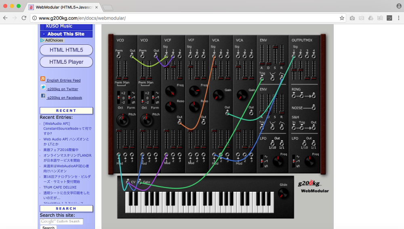Toggle second VCO's Oct switch

click(143, 98)
